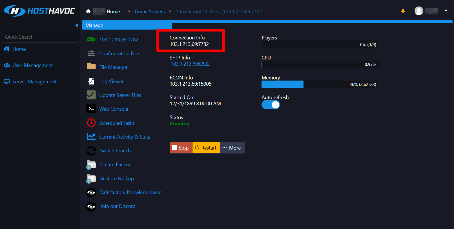
Task: Open Join our Discord link
Action: (x=118, y=206)
